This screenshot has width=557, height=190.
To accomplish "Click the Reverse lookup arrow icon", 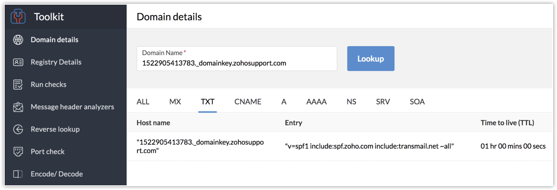I will coord(18,129).
